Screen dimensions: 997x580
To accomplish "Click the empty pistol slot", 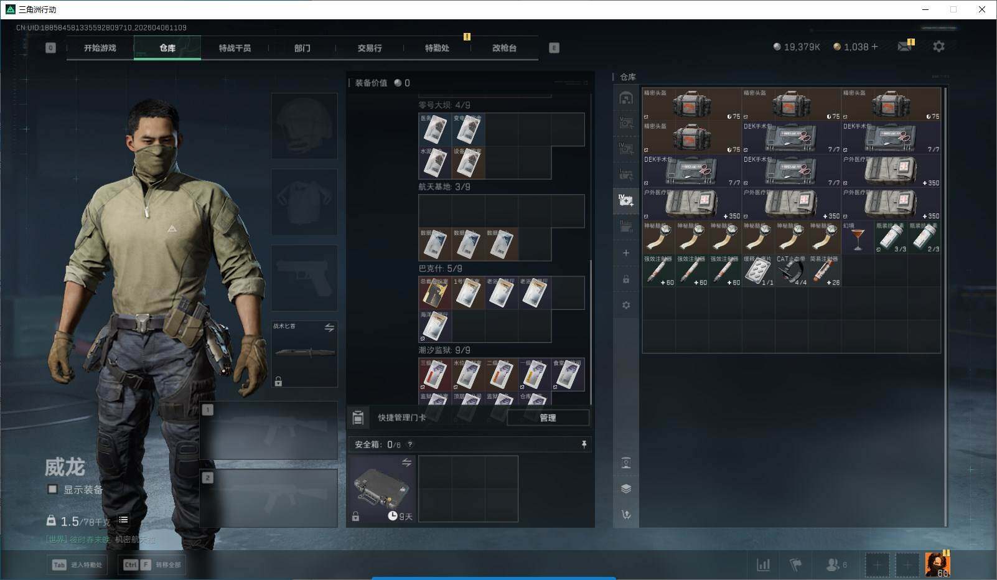I will click(x=304, y=278).
